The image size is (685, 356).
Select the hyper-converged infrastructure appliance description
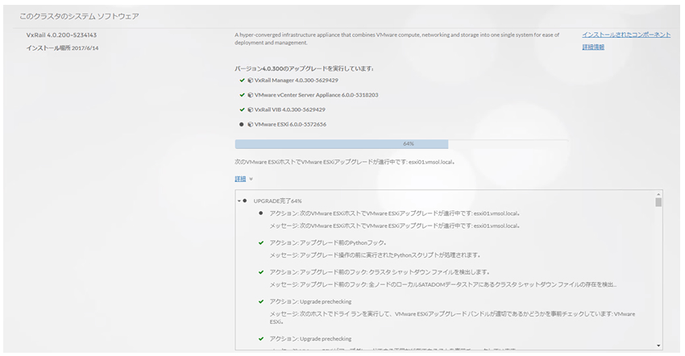(x=396, y=39)
